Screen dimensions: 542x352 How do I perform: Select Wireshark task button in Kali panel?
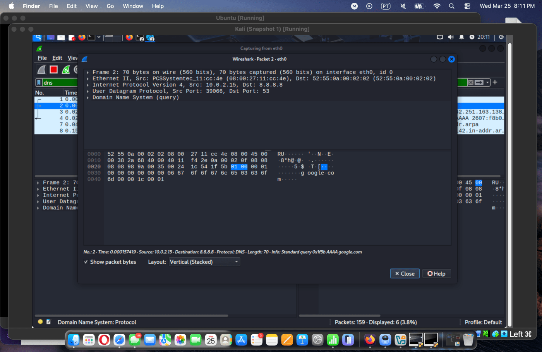[x=150, y=38]
